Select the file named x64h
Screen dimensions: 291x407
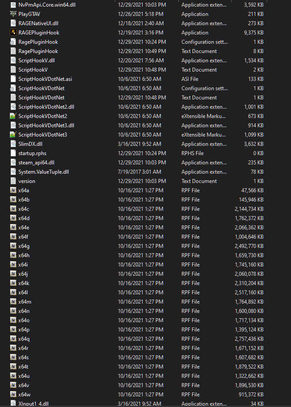[24, 255]
